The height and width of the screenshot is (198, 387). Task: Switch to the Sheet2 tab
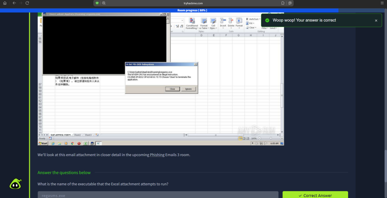click(x=77, y=135)
